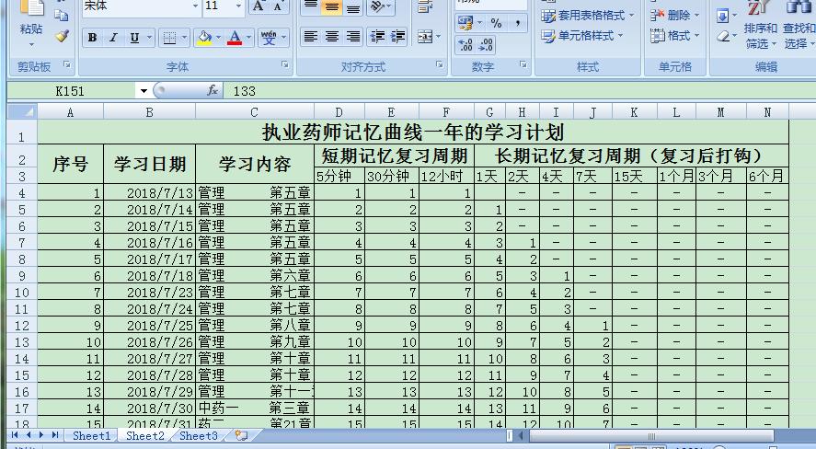This screenshot has height=449, width=816.
Task: Switch to Sheet1 tab
Action: pyautogui.click(x=92, y=435)
